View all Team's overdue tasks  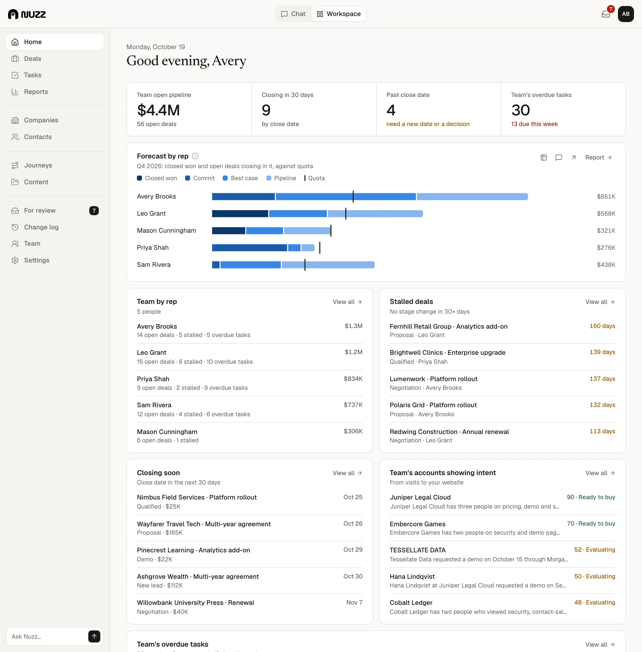(x=600, y=644)
